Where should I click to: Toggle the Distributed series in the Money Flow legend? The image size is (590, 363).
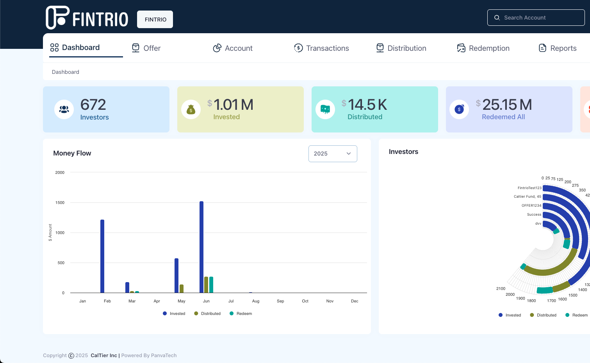[207, 313]
